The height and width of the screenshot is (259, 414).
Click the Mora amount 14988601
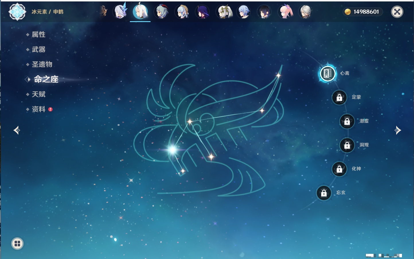366,12
